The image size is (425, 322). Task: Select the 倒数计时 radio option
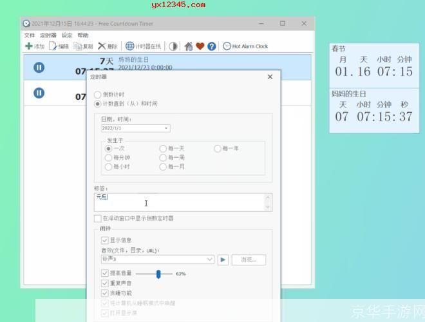[98, 95]
